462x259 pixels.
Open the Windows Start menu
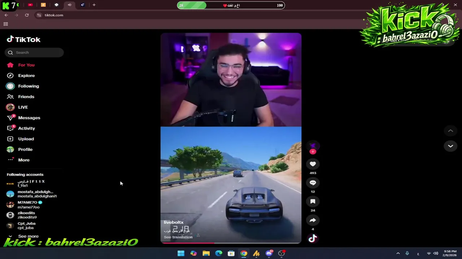(181, 254)
